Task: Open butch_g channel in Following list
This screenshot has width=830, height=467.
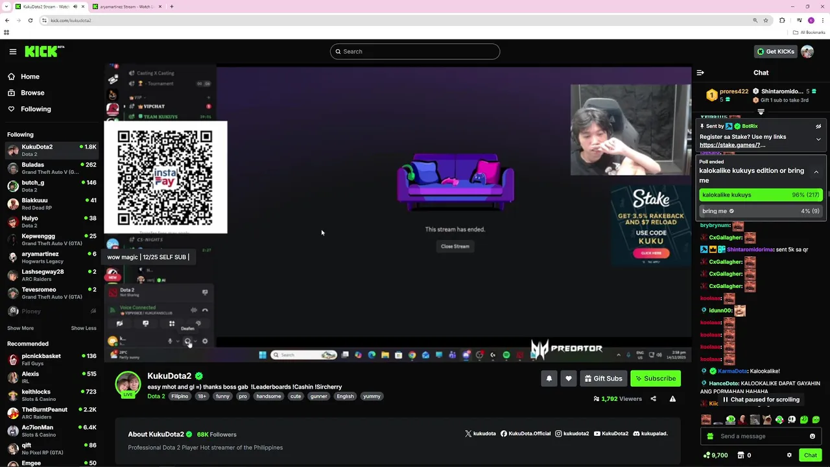Action: click(51, 186)
